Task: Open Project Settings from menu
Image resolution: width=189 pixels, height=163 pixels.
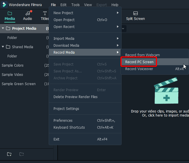Action: click(x=85, y=109)
